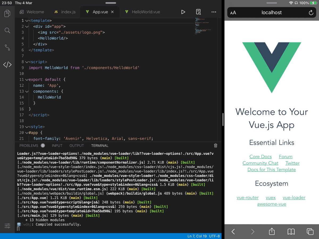This screenshot has height=239, width=319.
Task: Open the vue-loader link
Action: [x=294, y=198]
